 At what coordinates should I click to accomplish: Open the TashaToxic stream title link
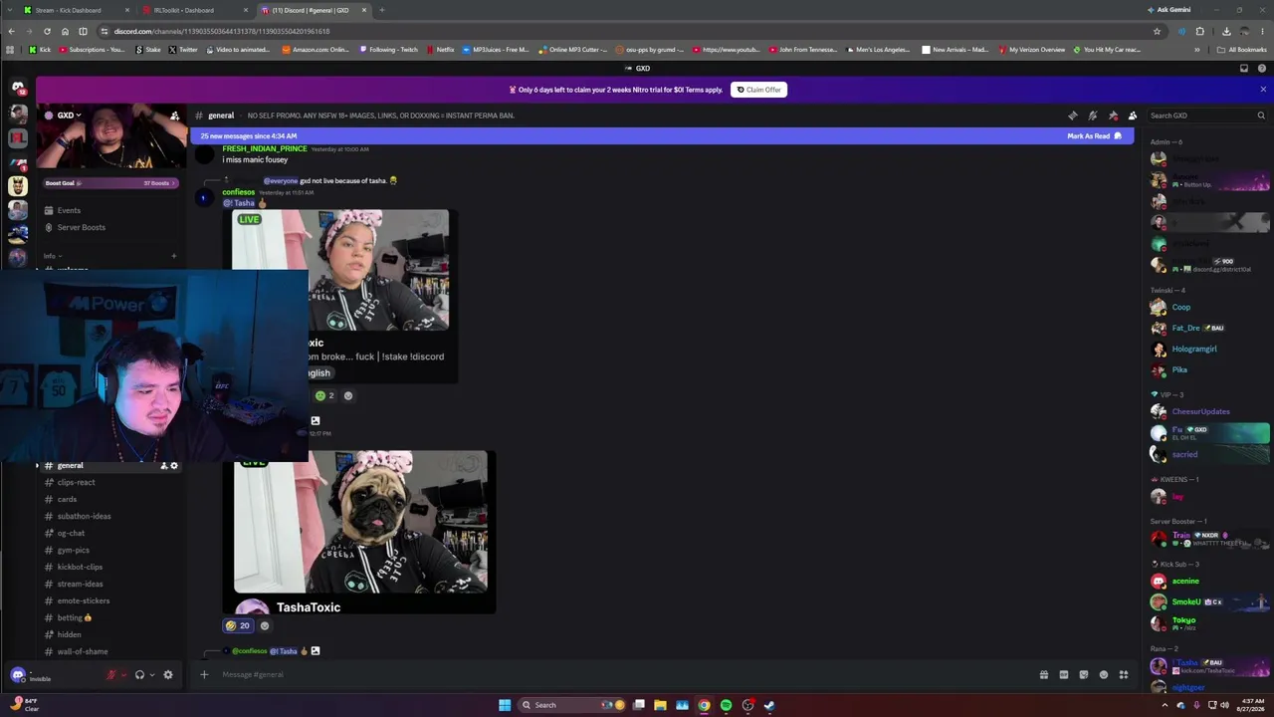pyautogui.click(x=309, y=607)
